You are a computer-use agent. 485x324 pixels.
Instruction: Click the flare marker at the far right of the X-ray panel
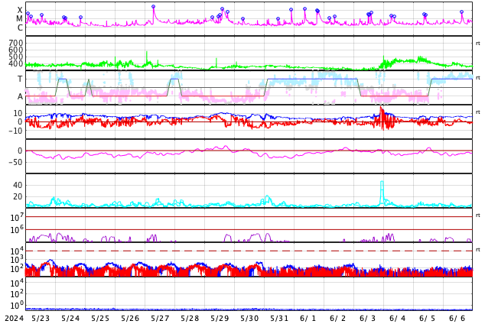pyautogui.click(x=462, y=11)
